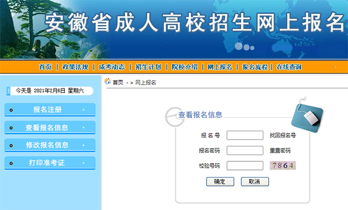Click the bullet icon beside 报名注册

point(11,110)
